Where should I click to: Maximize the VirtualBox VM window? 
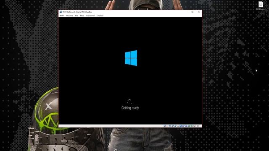(193, 12)
